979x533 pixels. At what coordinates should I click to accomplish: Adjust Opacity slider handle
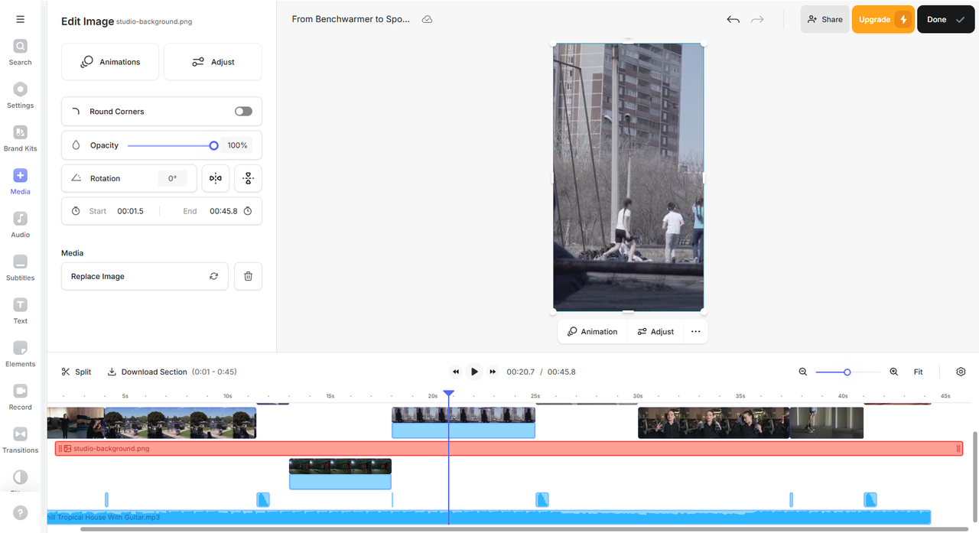(213, 145)
